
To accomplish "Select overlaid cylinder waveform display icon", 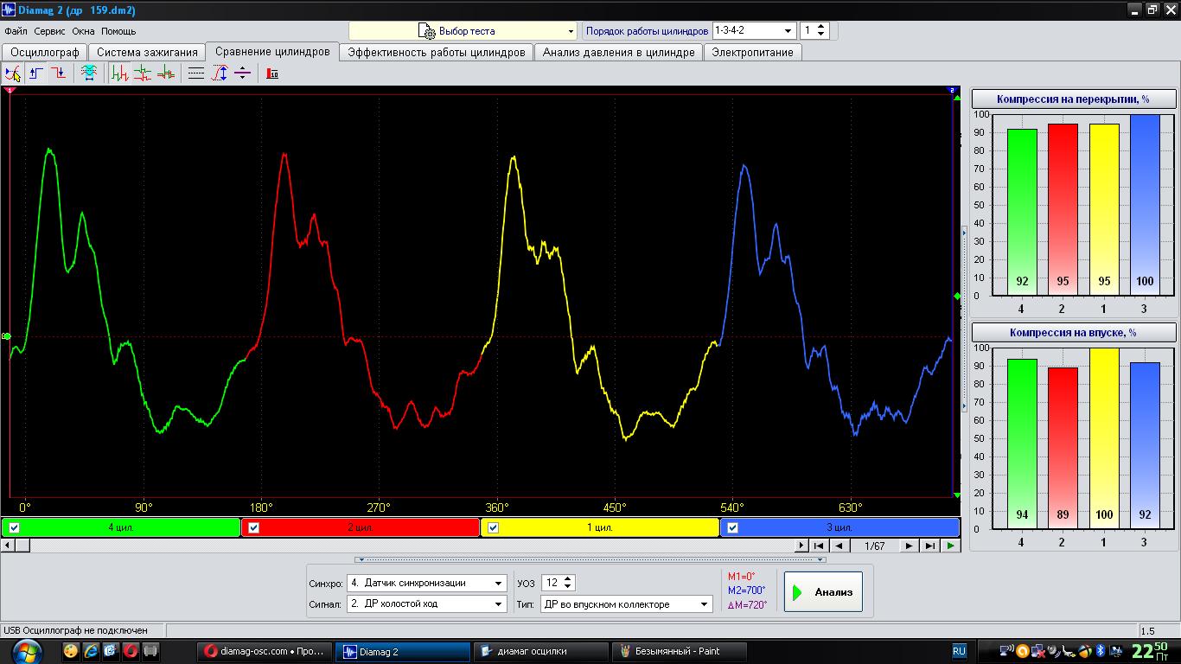I will 165,73.
